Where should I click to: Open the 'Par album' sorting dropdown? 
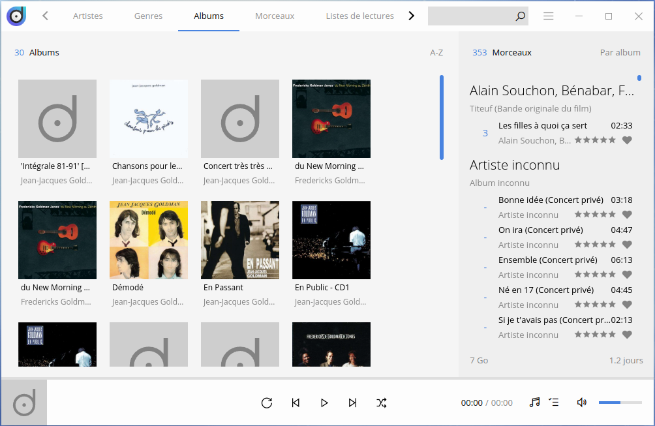coord(620,52)
